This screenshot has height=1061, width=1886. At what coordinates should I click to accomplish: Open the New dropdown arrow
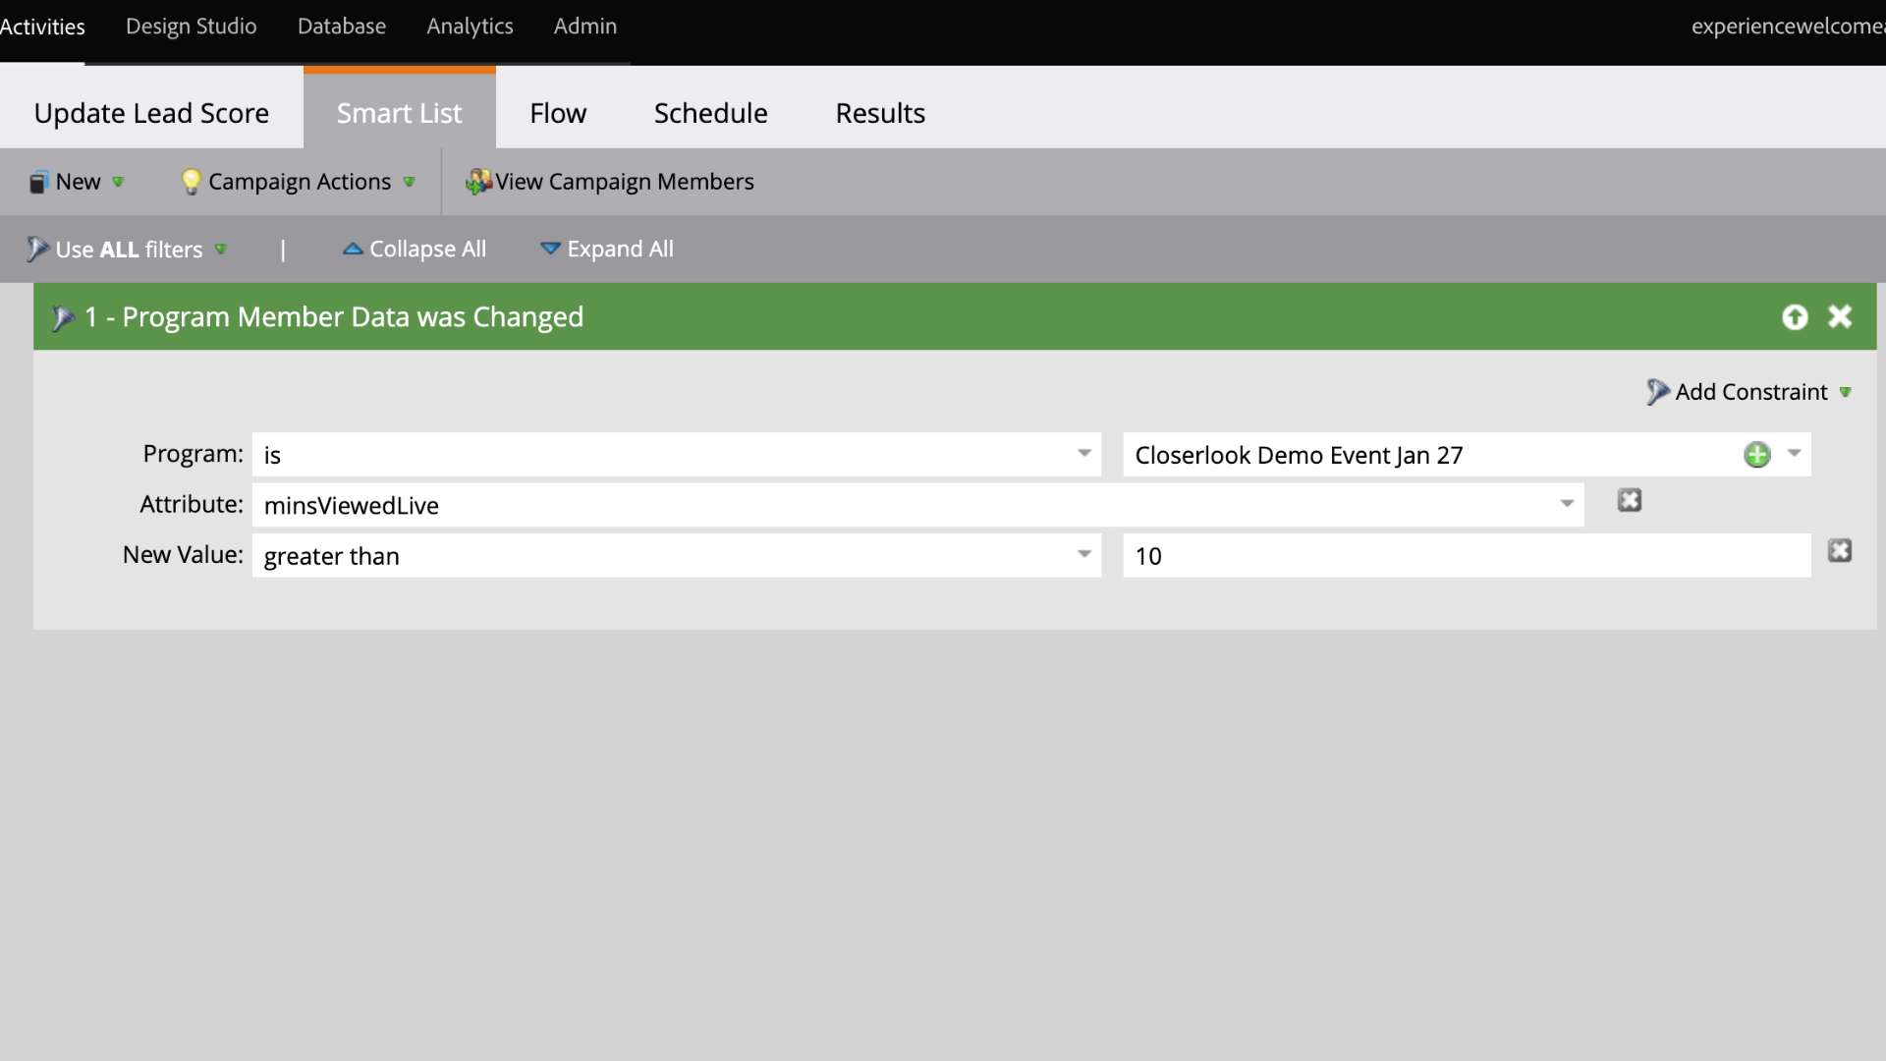pos(118,182)
